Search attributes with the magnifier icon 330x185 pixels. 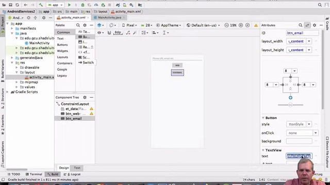click(300, 25)
